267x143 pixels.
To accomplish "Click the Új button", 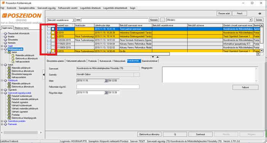I will click(x=175, y=134).
